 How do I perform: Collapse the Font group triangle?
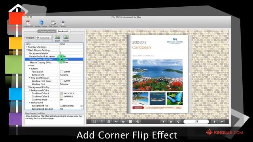point(28,65)
